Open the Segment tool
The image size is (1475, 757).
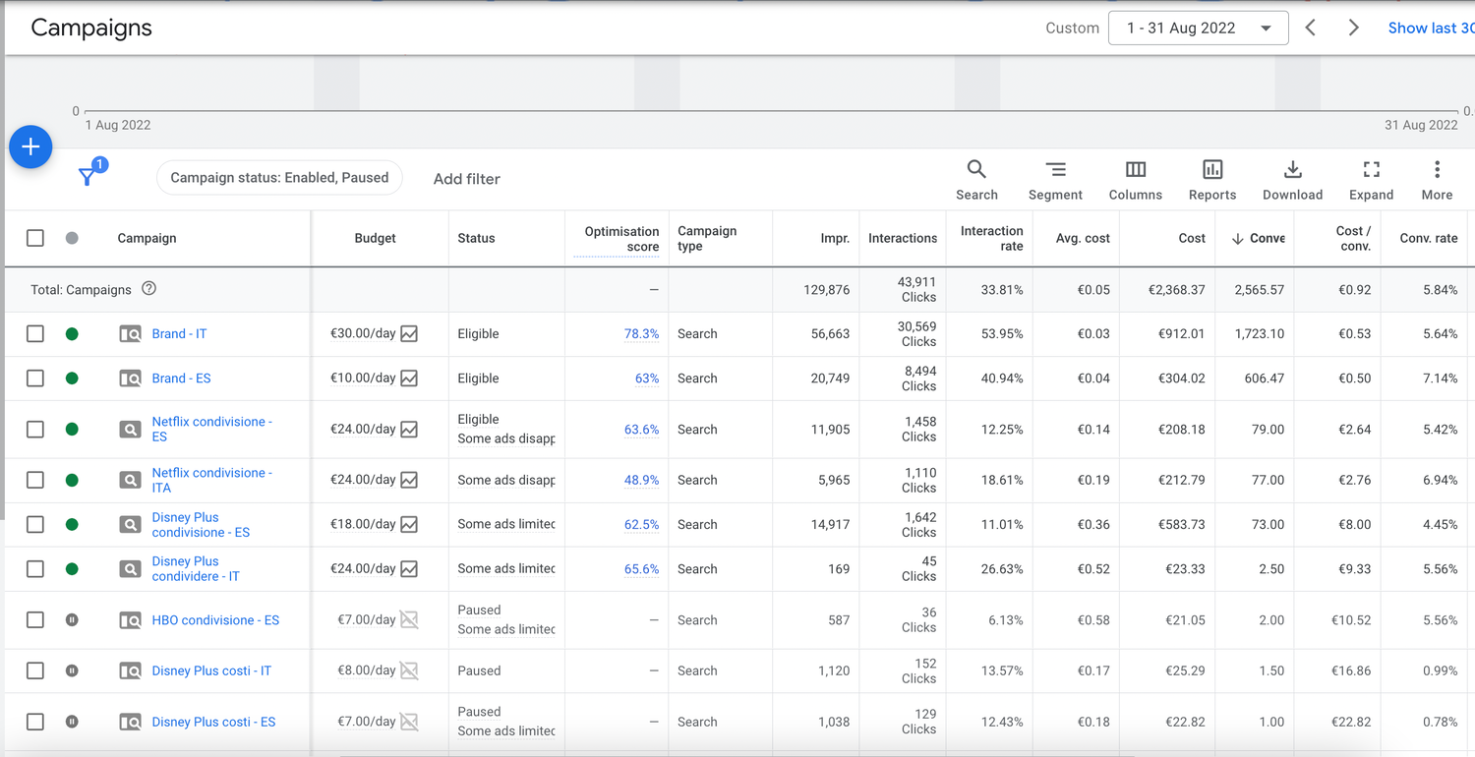[1055, 181]
